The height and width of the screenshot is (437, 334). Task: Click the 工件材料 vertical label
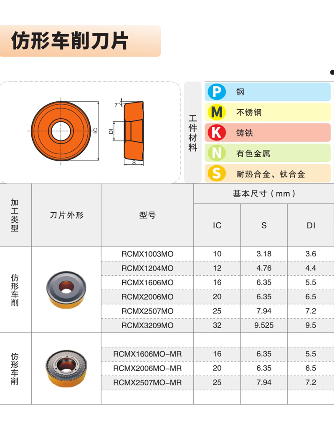[192, 133]
